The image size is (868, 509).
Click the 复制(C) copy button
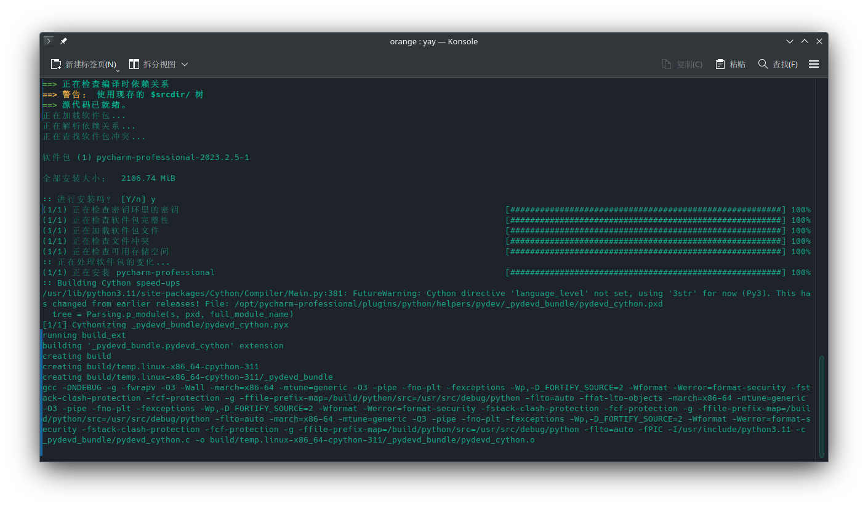(x=682, y=64)
